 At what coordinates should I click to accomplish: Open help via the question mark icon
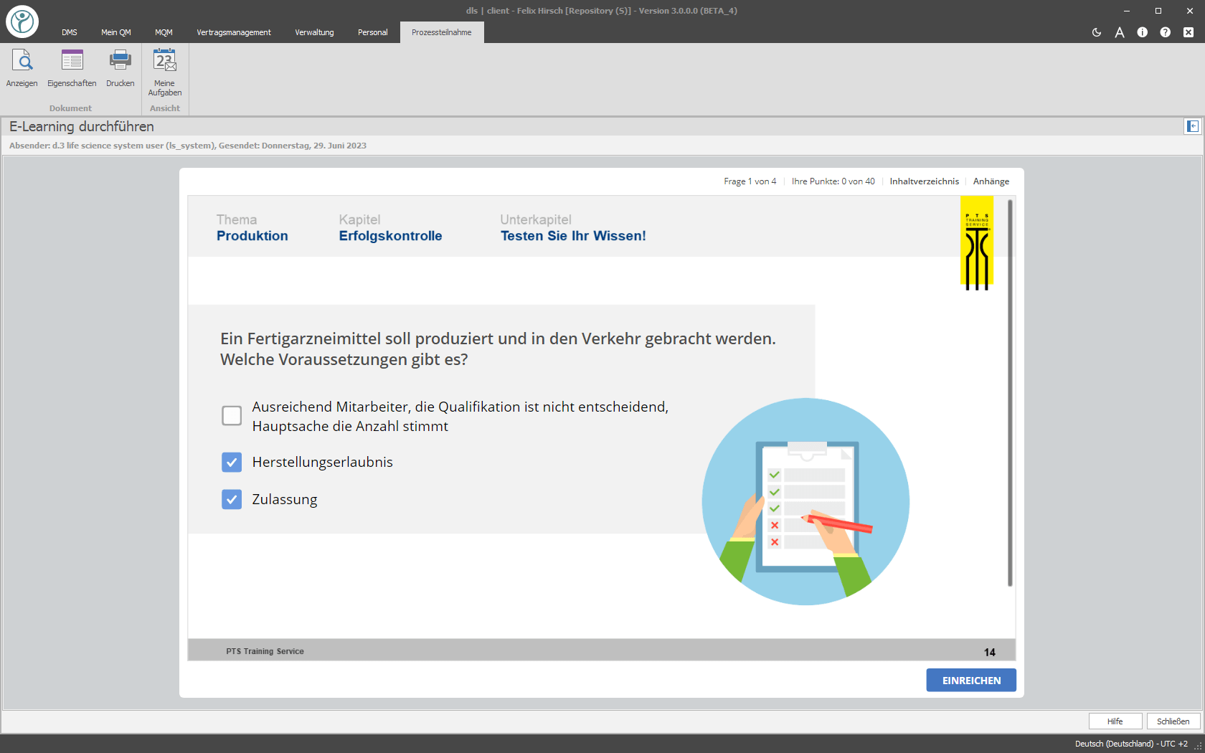(1165, 32)
